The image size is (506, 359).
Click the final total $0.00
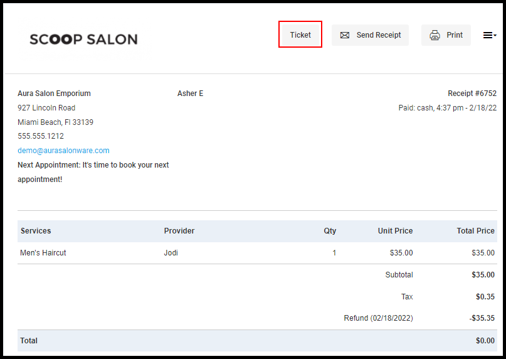[x=485, y=341]
